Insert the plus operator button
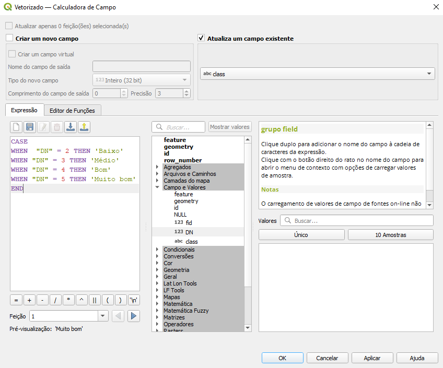 (x=29, y=300)
